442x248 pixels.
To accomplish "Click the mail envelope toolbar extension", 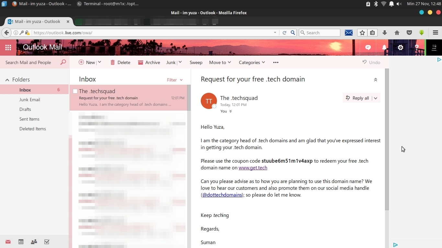I will pyautogui.click(x=349, y=33).
